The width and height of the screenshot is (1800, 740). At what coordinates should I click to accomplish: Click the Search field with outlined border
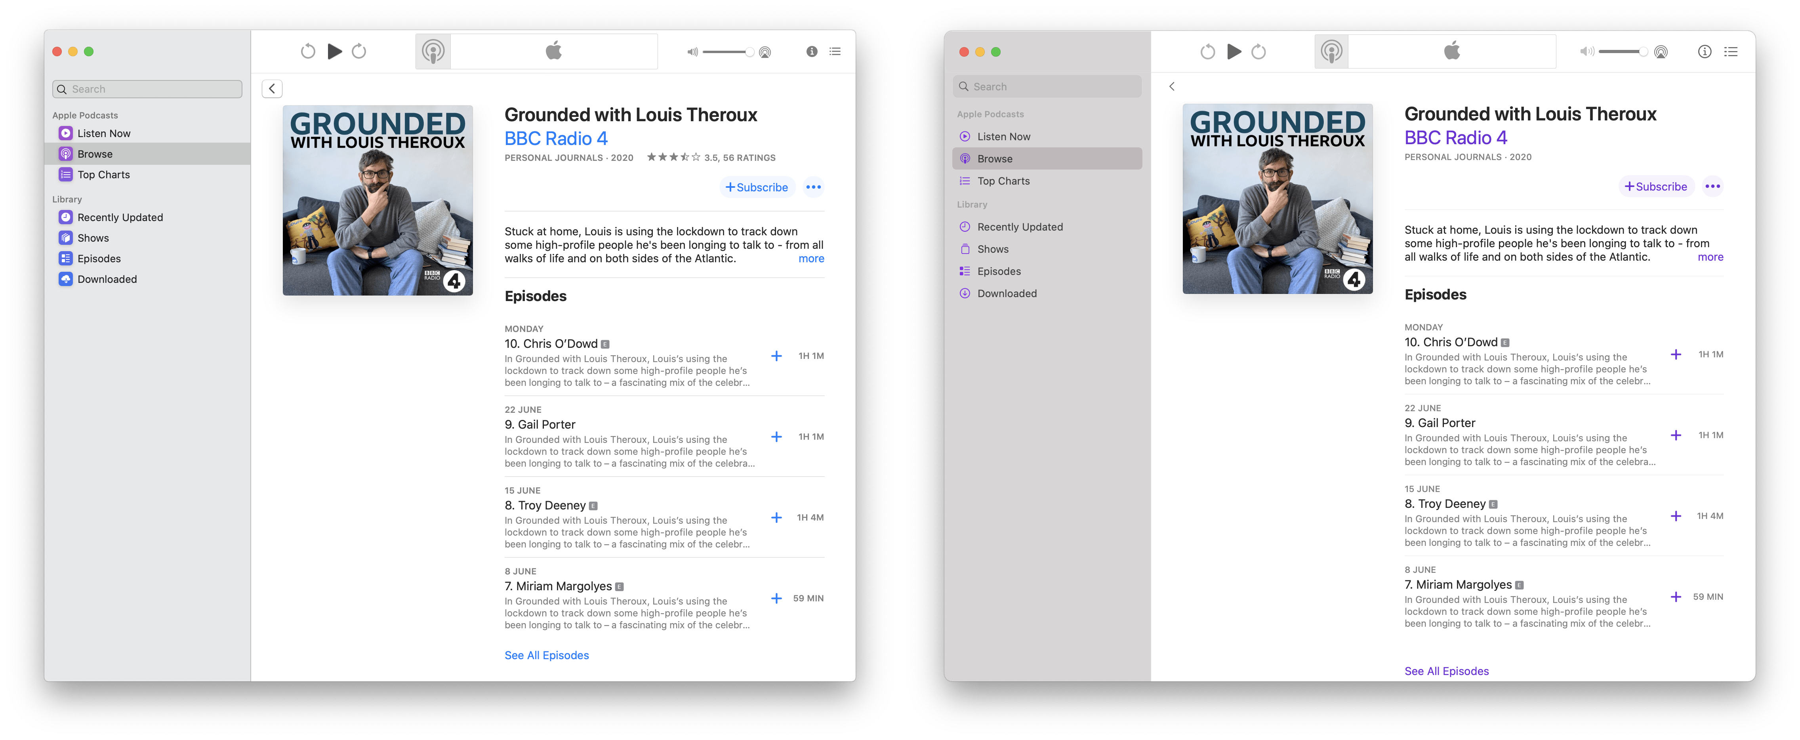pyautogui.click(x=147, y=90)
